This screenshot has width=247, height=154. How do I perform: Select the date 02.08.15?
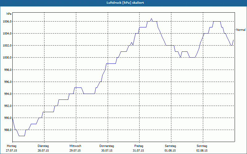click(x=202, y=151)
